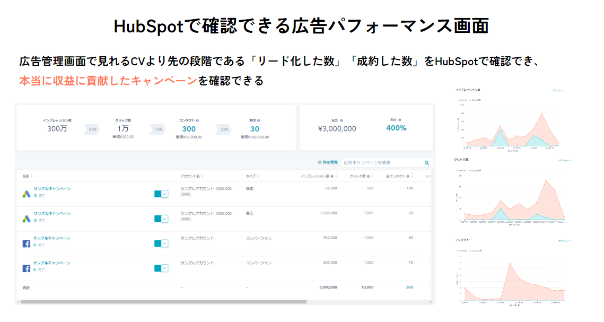Screen dimensions: 604x322
Task: Open アクション dropdown on コンタクト chart
Action: [564, 241]
